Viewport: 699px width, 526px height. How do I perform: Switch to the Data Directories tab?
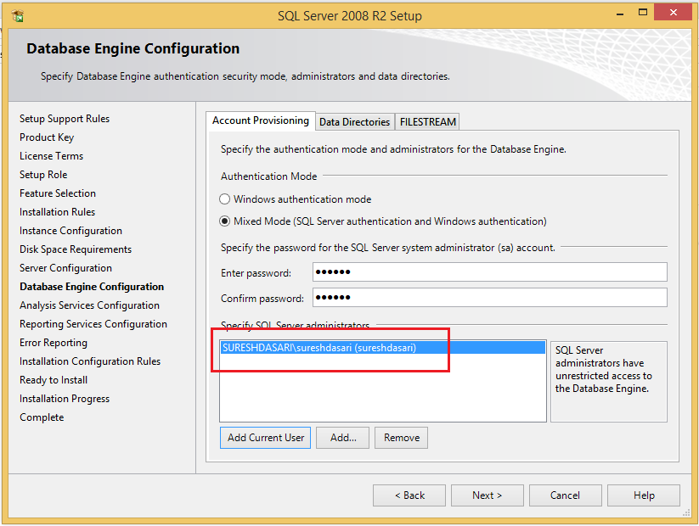pyautogui.click(x=354, y=120)
